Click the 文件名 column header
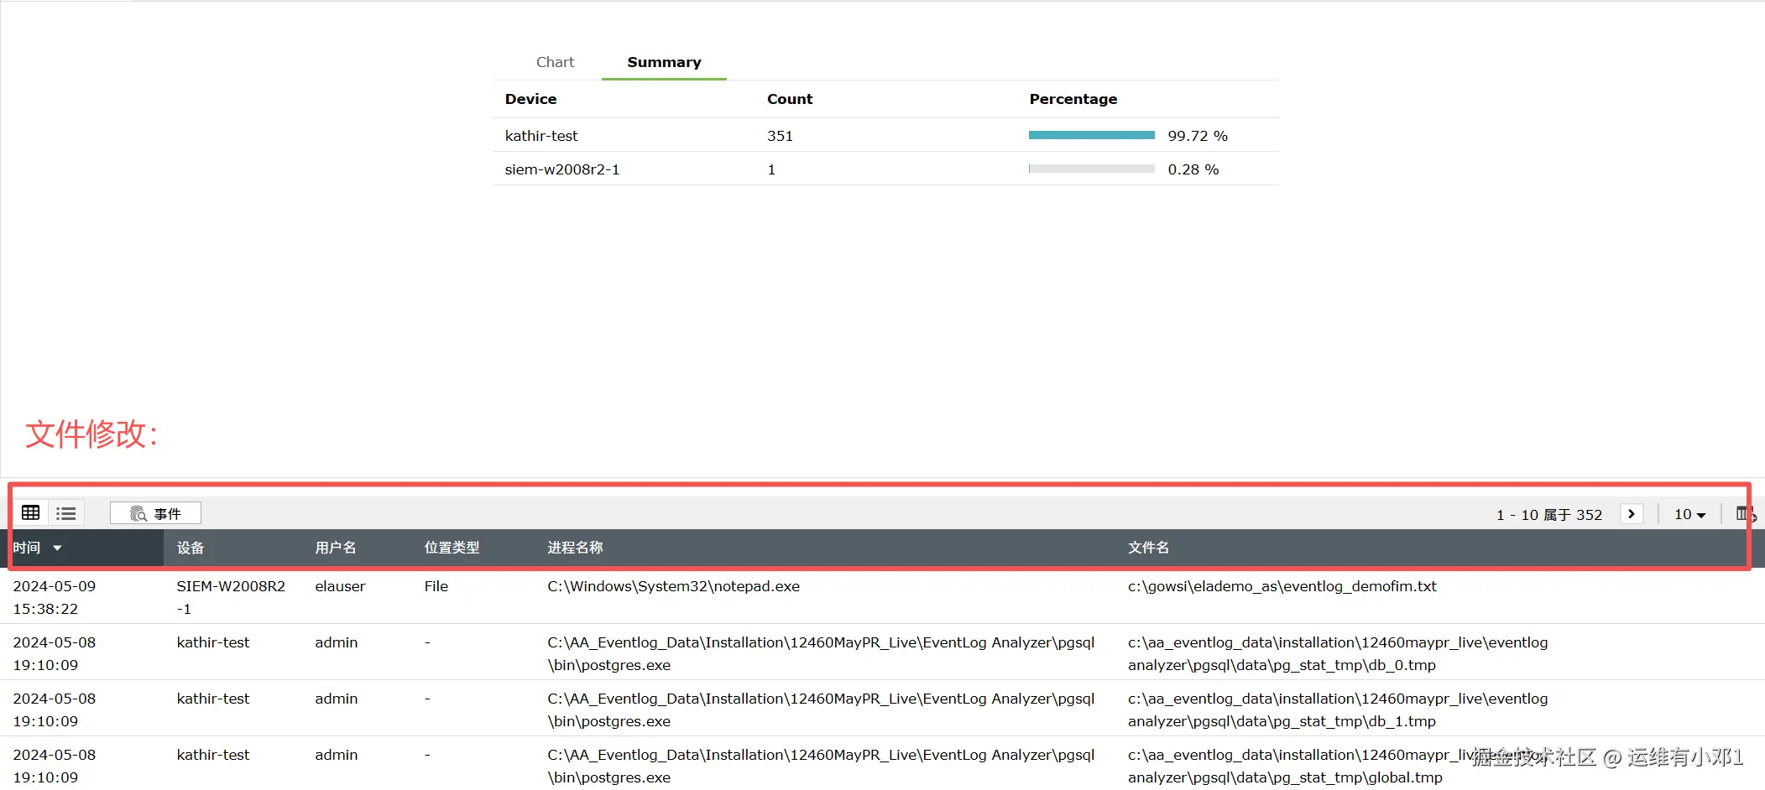 (1148, 548)
